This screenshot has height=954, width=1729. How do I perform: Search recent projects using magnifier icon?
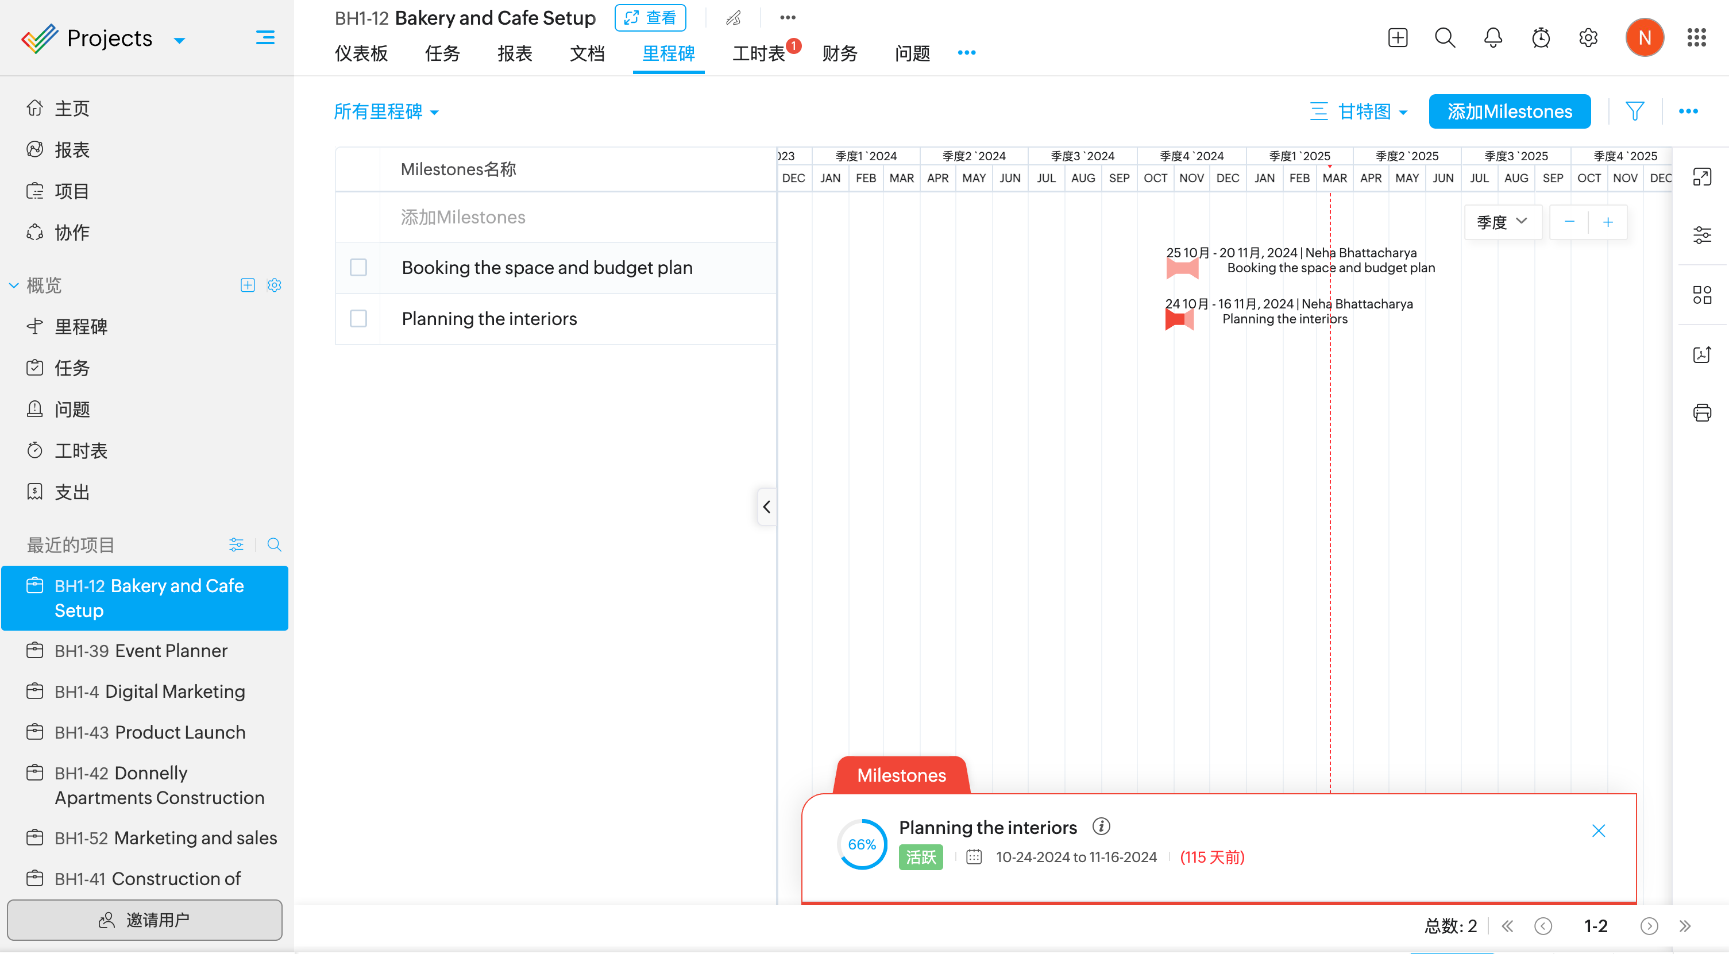pyautogui.click(x=274, y=544)
